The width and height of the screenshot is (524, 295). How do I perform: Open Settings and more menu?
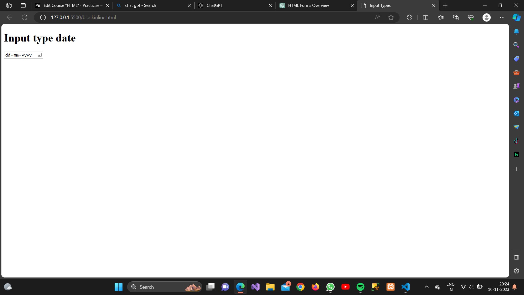point(502,17)
